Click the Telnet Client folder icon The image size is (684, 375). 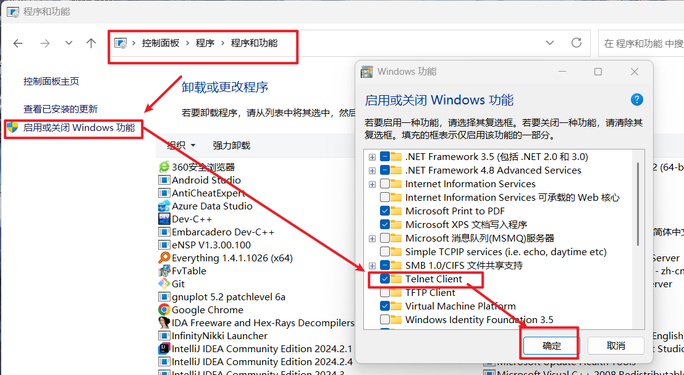click(x=396, y=279)
